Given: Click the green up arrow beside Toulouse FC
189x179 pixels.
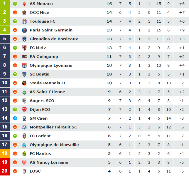Looking at the screenshot, I should (15, 21).
